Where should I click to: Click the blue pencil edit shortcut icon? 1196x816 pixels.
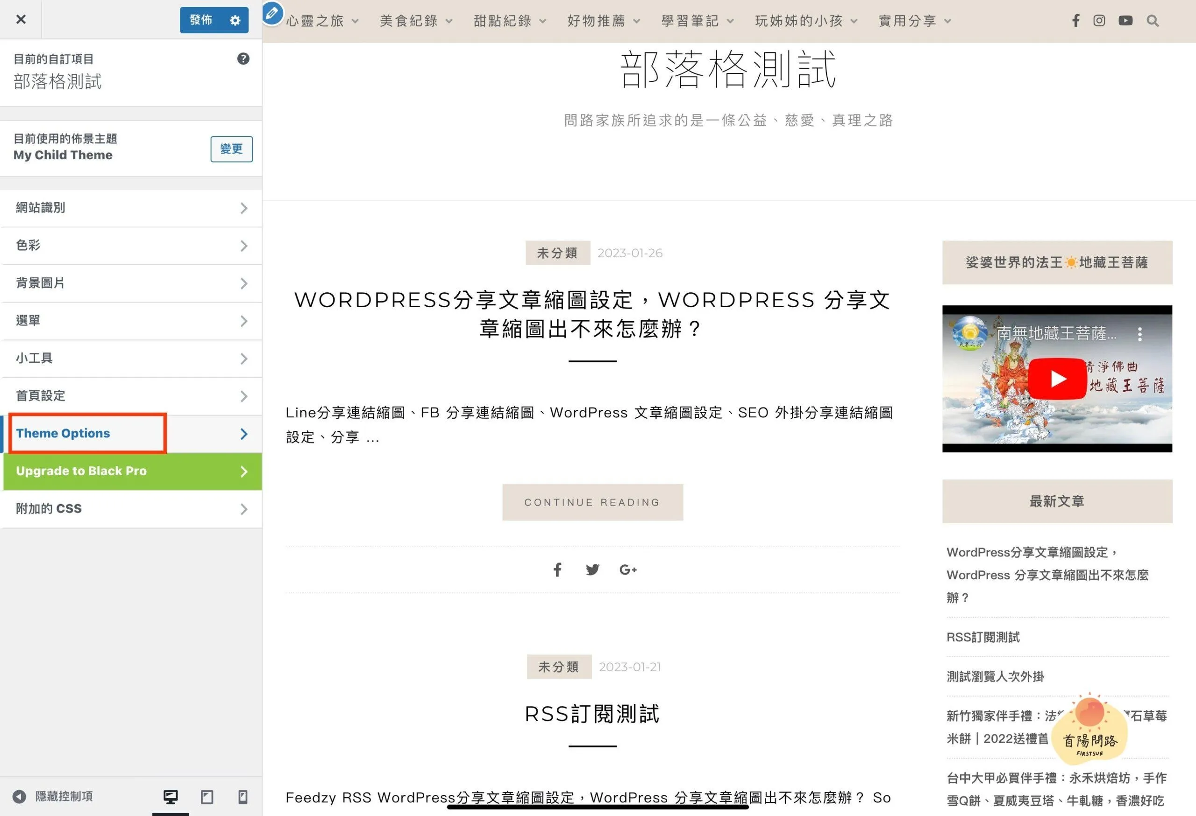(x=272, y=13)
